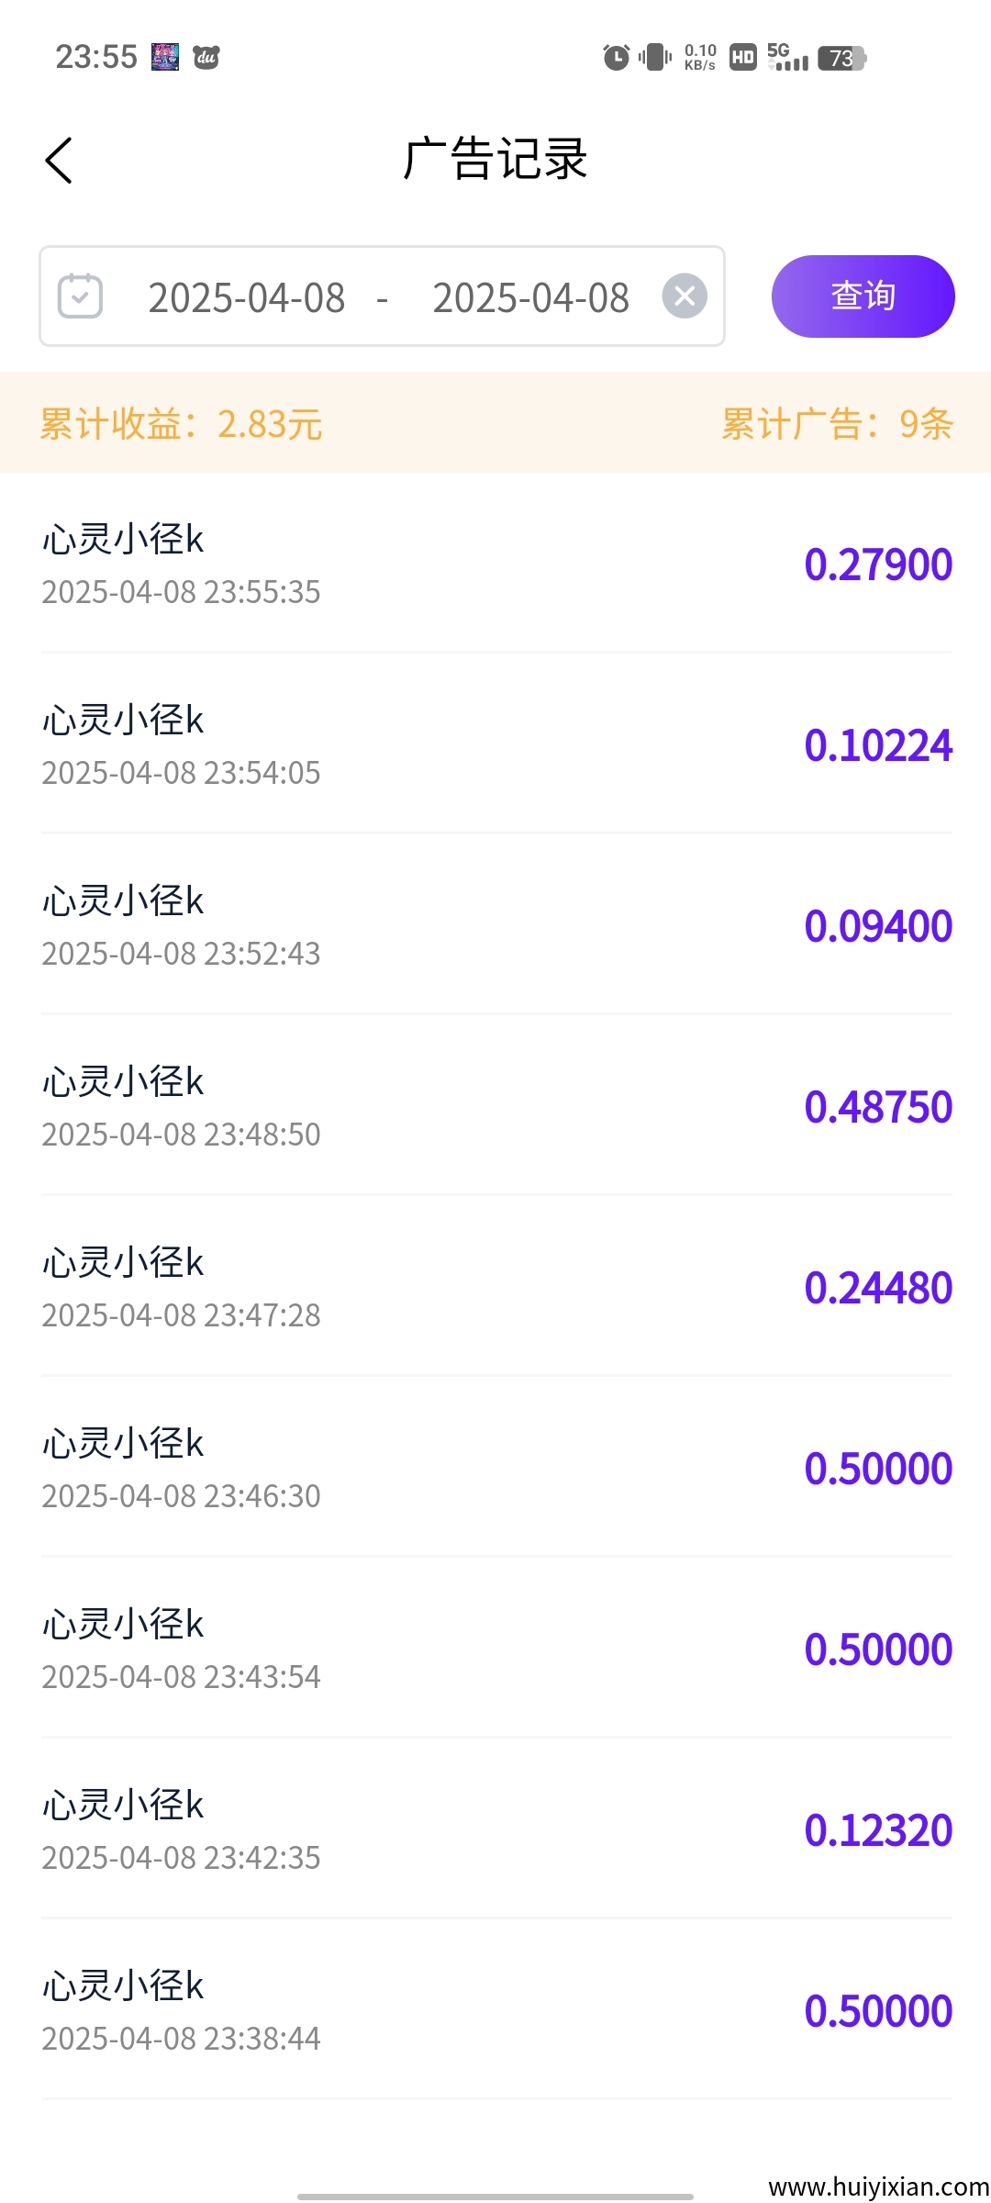The height and width of the screenshot is (2203, 991).
Task: Open the ad record at 23:55:35
Action: click(x=495, y=564)
